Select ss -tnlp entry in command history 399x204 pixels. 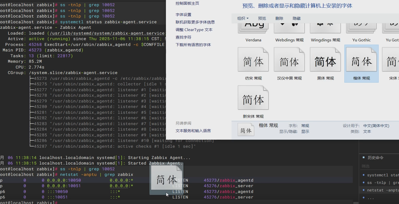click(383, 183)
